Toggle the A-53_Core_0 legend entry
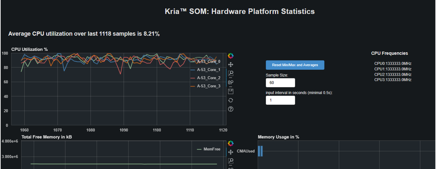Image resolution: width=436 pixels, height=169 pixels. point(205,61)
